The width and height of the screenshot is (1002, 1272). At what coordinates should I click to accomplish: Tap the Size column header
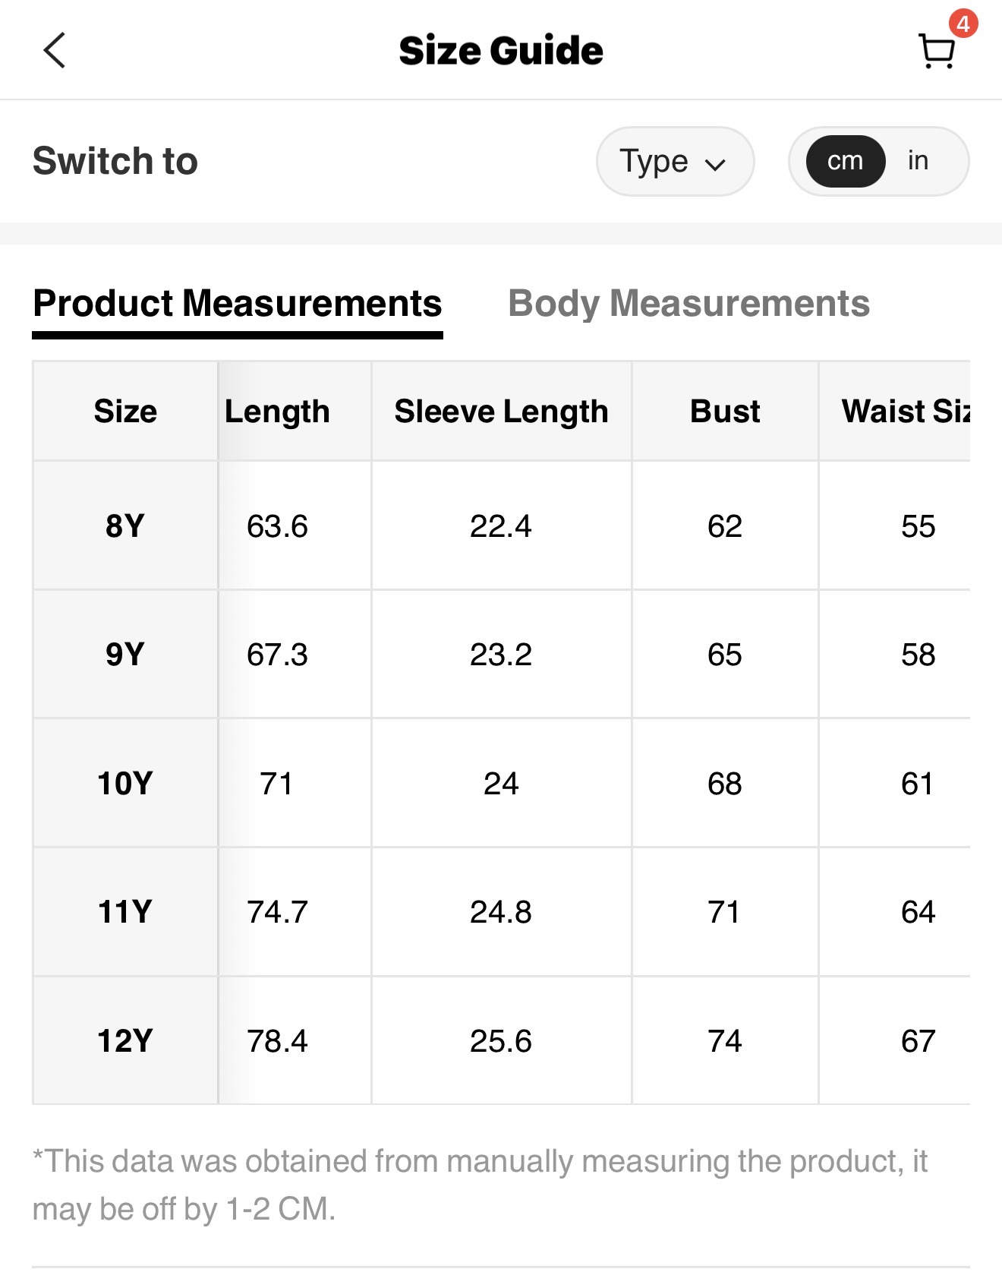point(125,411)
